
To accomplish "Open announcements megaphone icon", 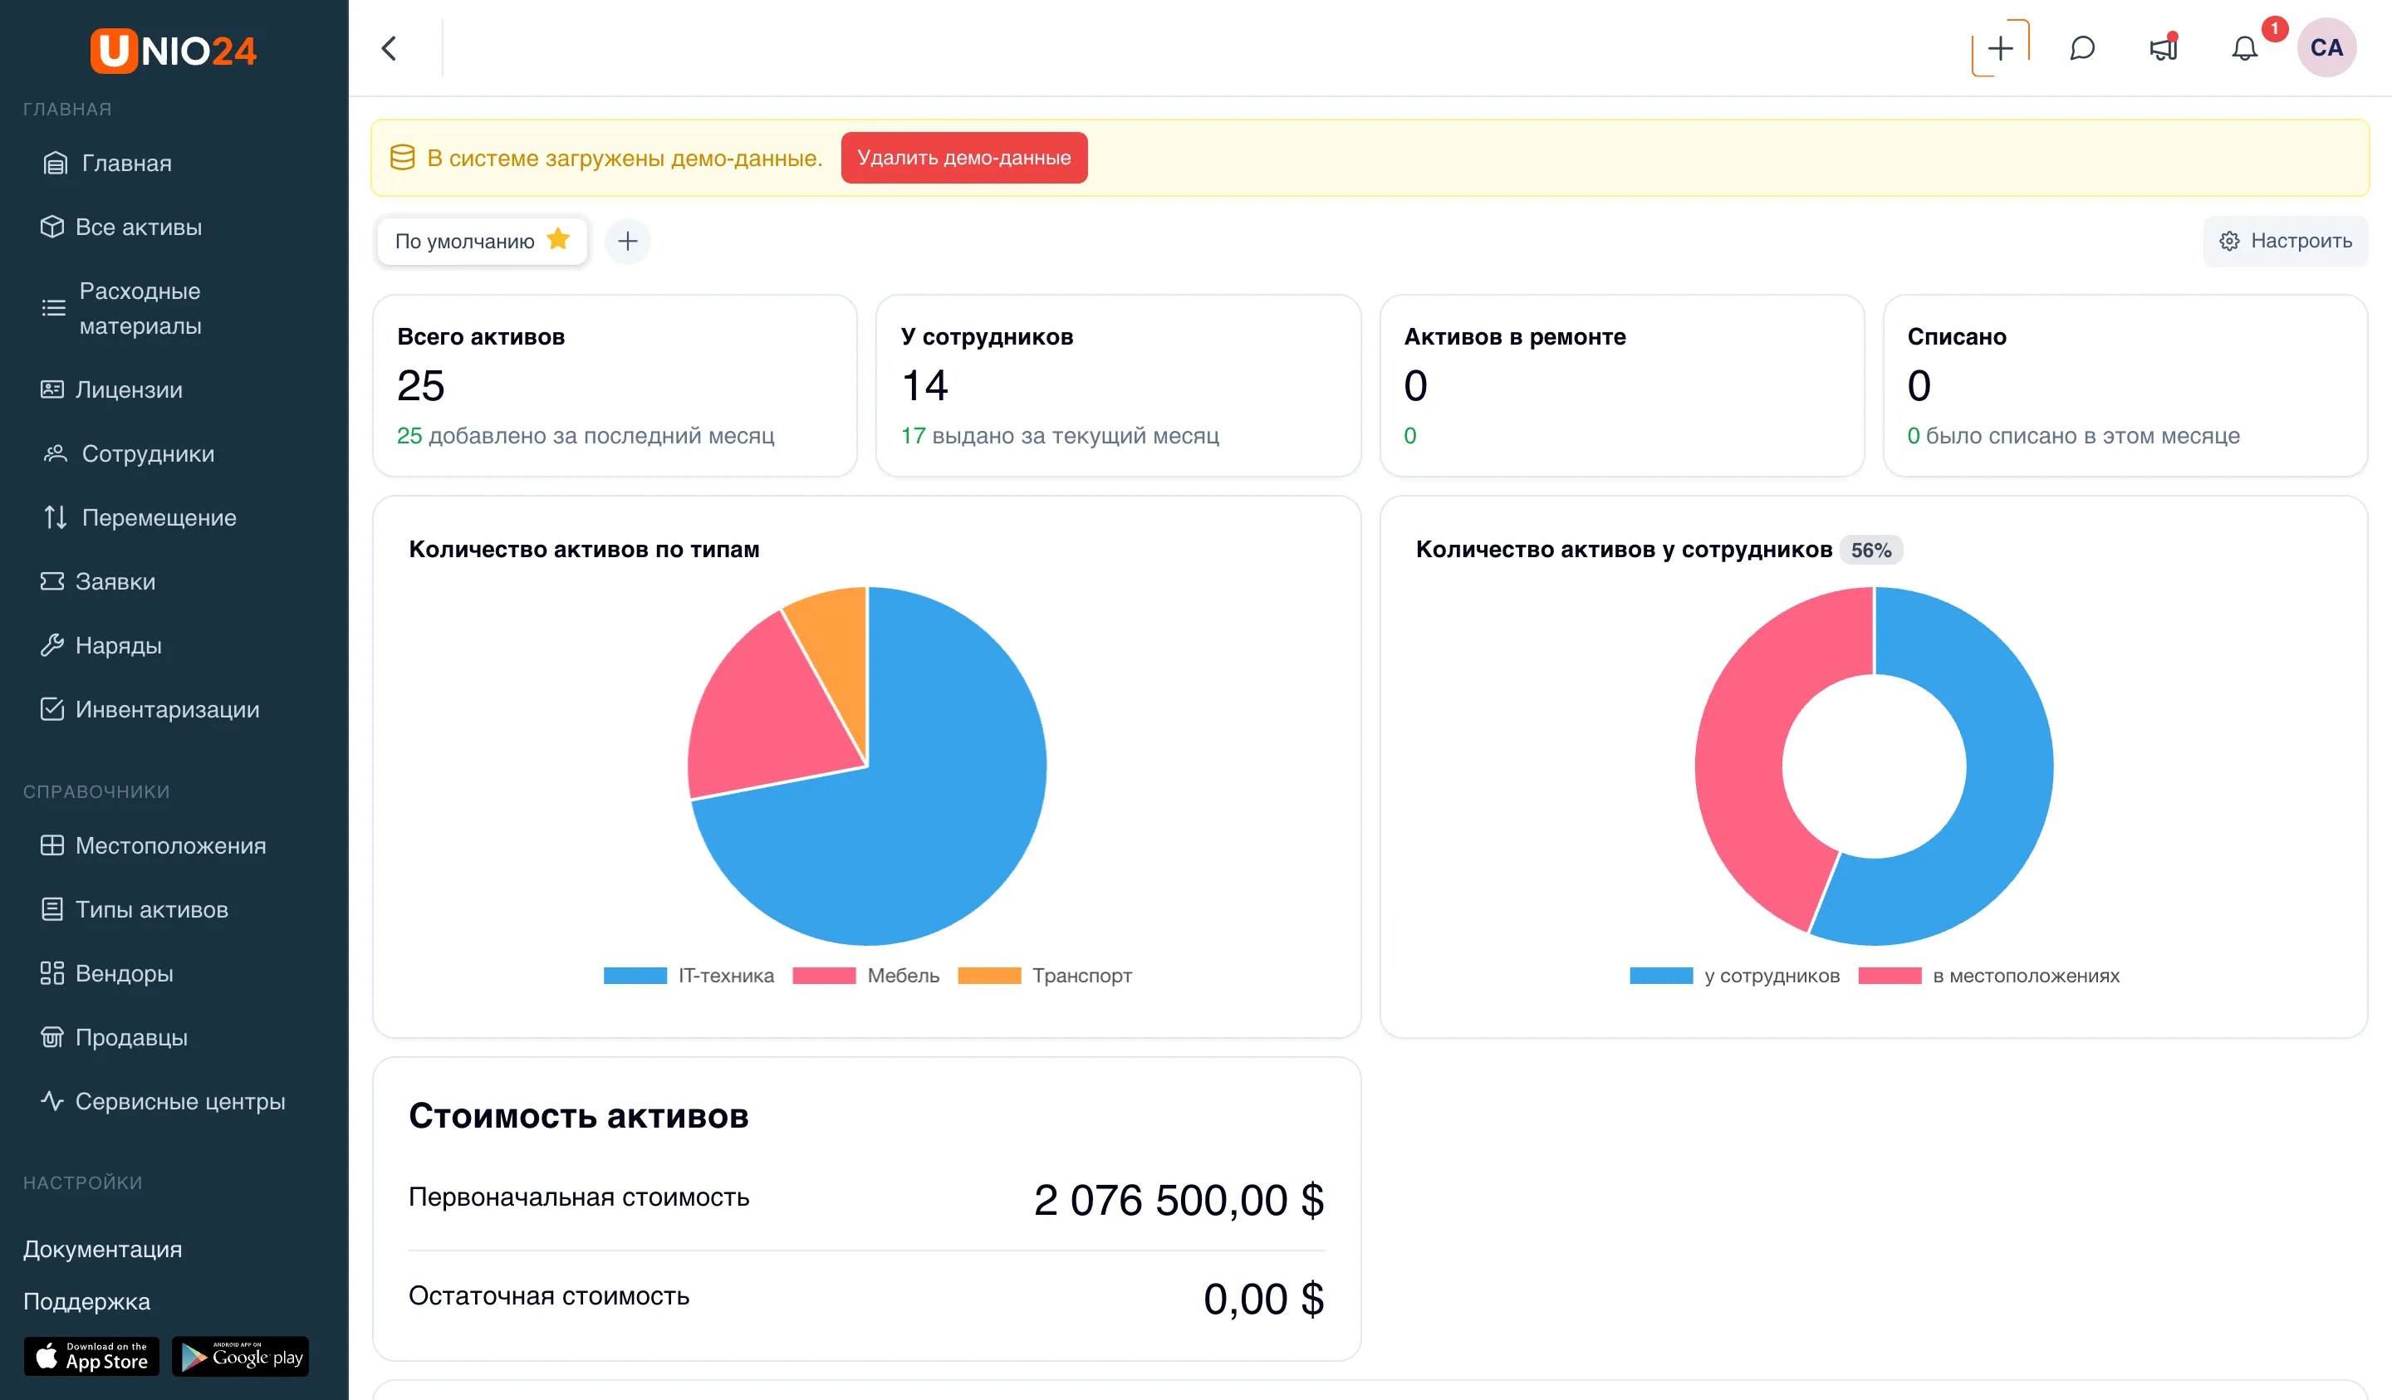I will click(2164, 47).
